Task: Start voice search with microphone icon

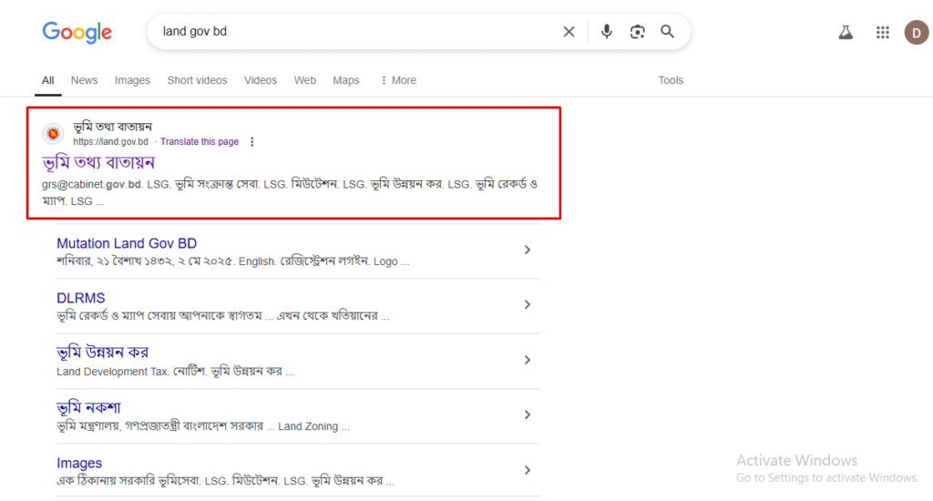Action: tap(606, 32)
